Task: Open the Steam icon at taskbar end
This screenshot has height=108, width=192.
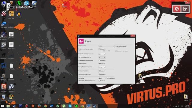Action: [95, 106]
